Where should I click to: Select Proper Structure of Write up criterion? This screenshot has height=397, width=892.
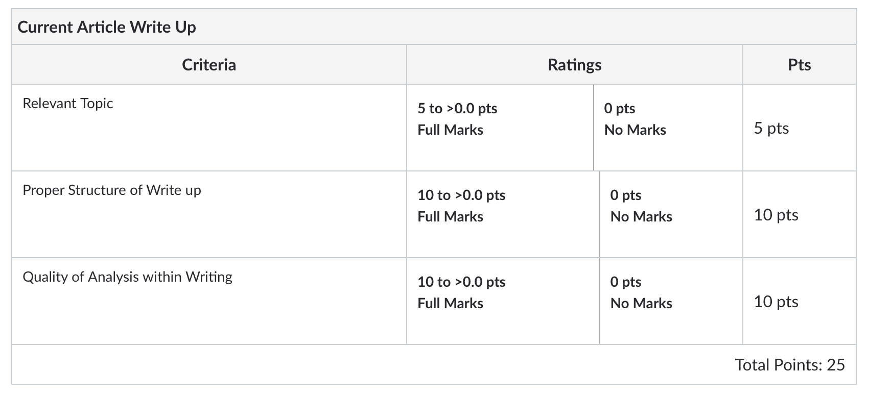pyautogui.click(x=112, y=190)
